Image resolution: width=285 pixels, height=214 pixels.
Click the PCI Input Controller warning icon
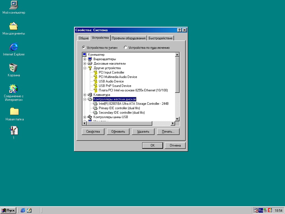click(95, 72)
